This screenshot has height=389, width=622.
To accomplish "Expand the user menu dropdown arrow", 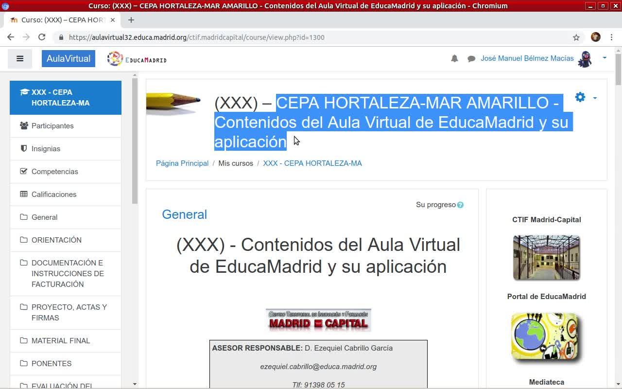I will coord(605,58).
